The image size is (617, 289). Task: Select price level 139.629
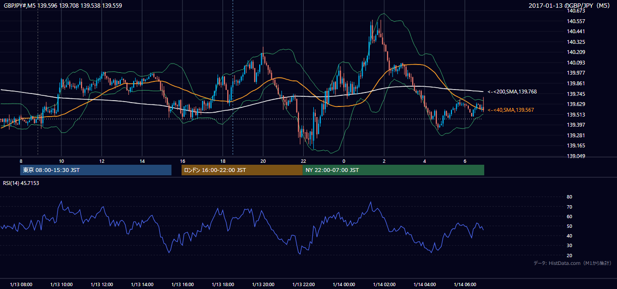pyautogui.click(x=576, y=104)
